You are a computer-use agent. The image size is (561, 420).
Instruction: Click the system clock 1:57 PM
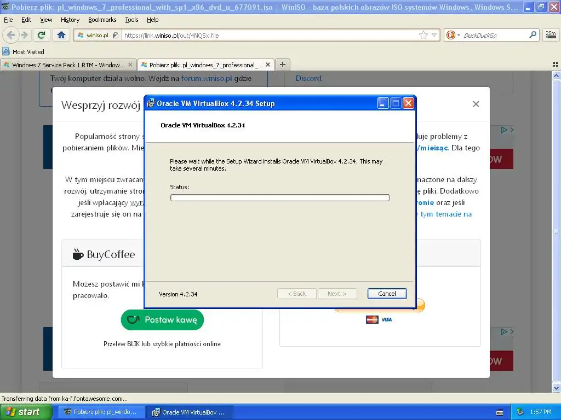541,412
